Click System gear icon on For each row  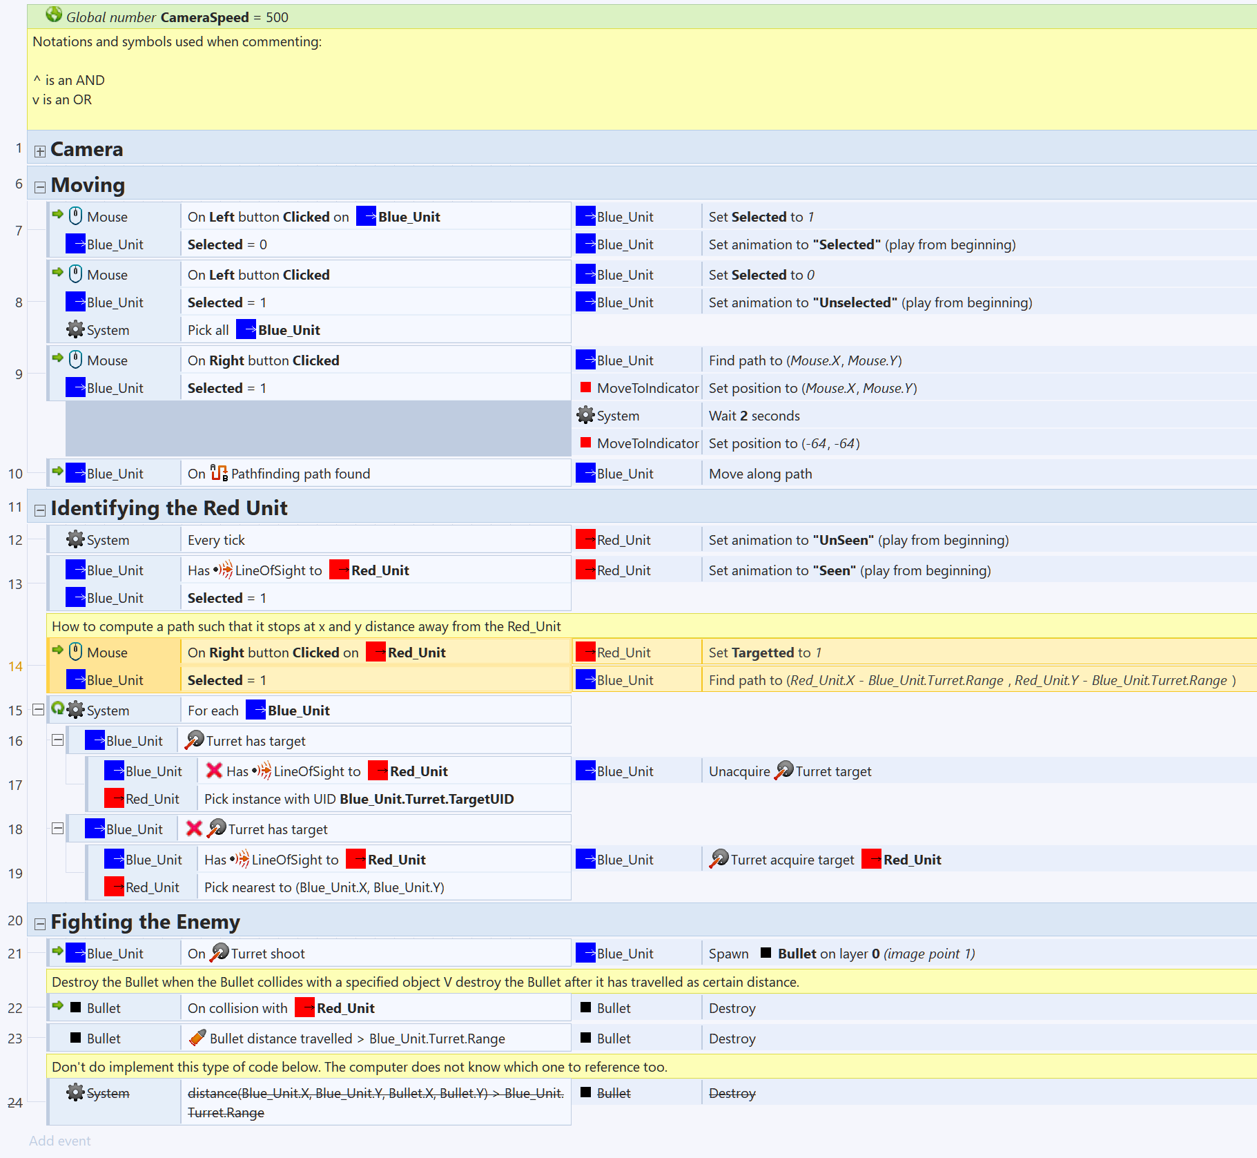coord(75,710)
